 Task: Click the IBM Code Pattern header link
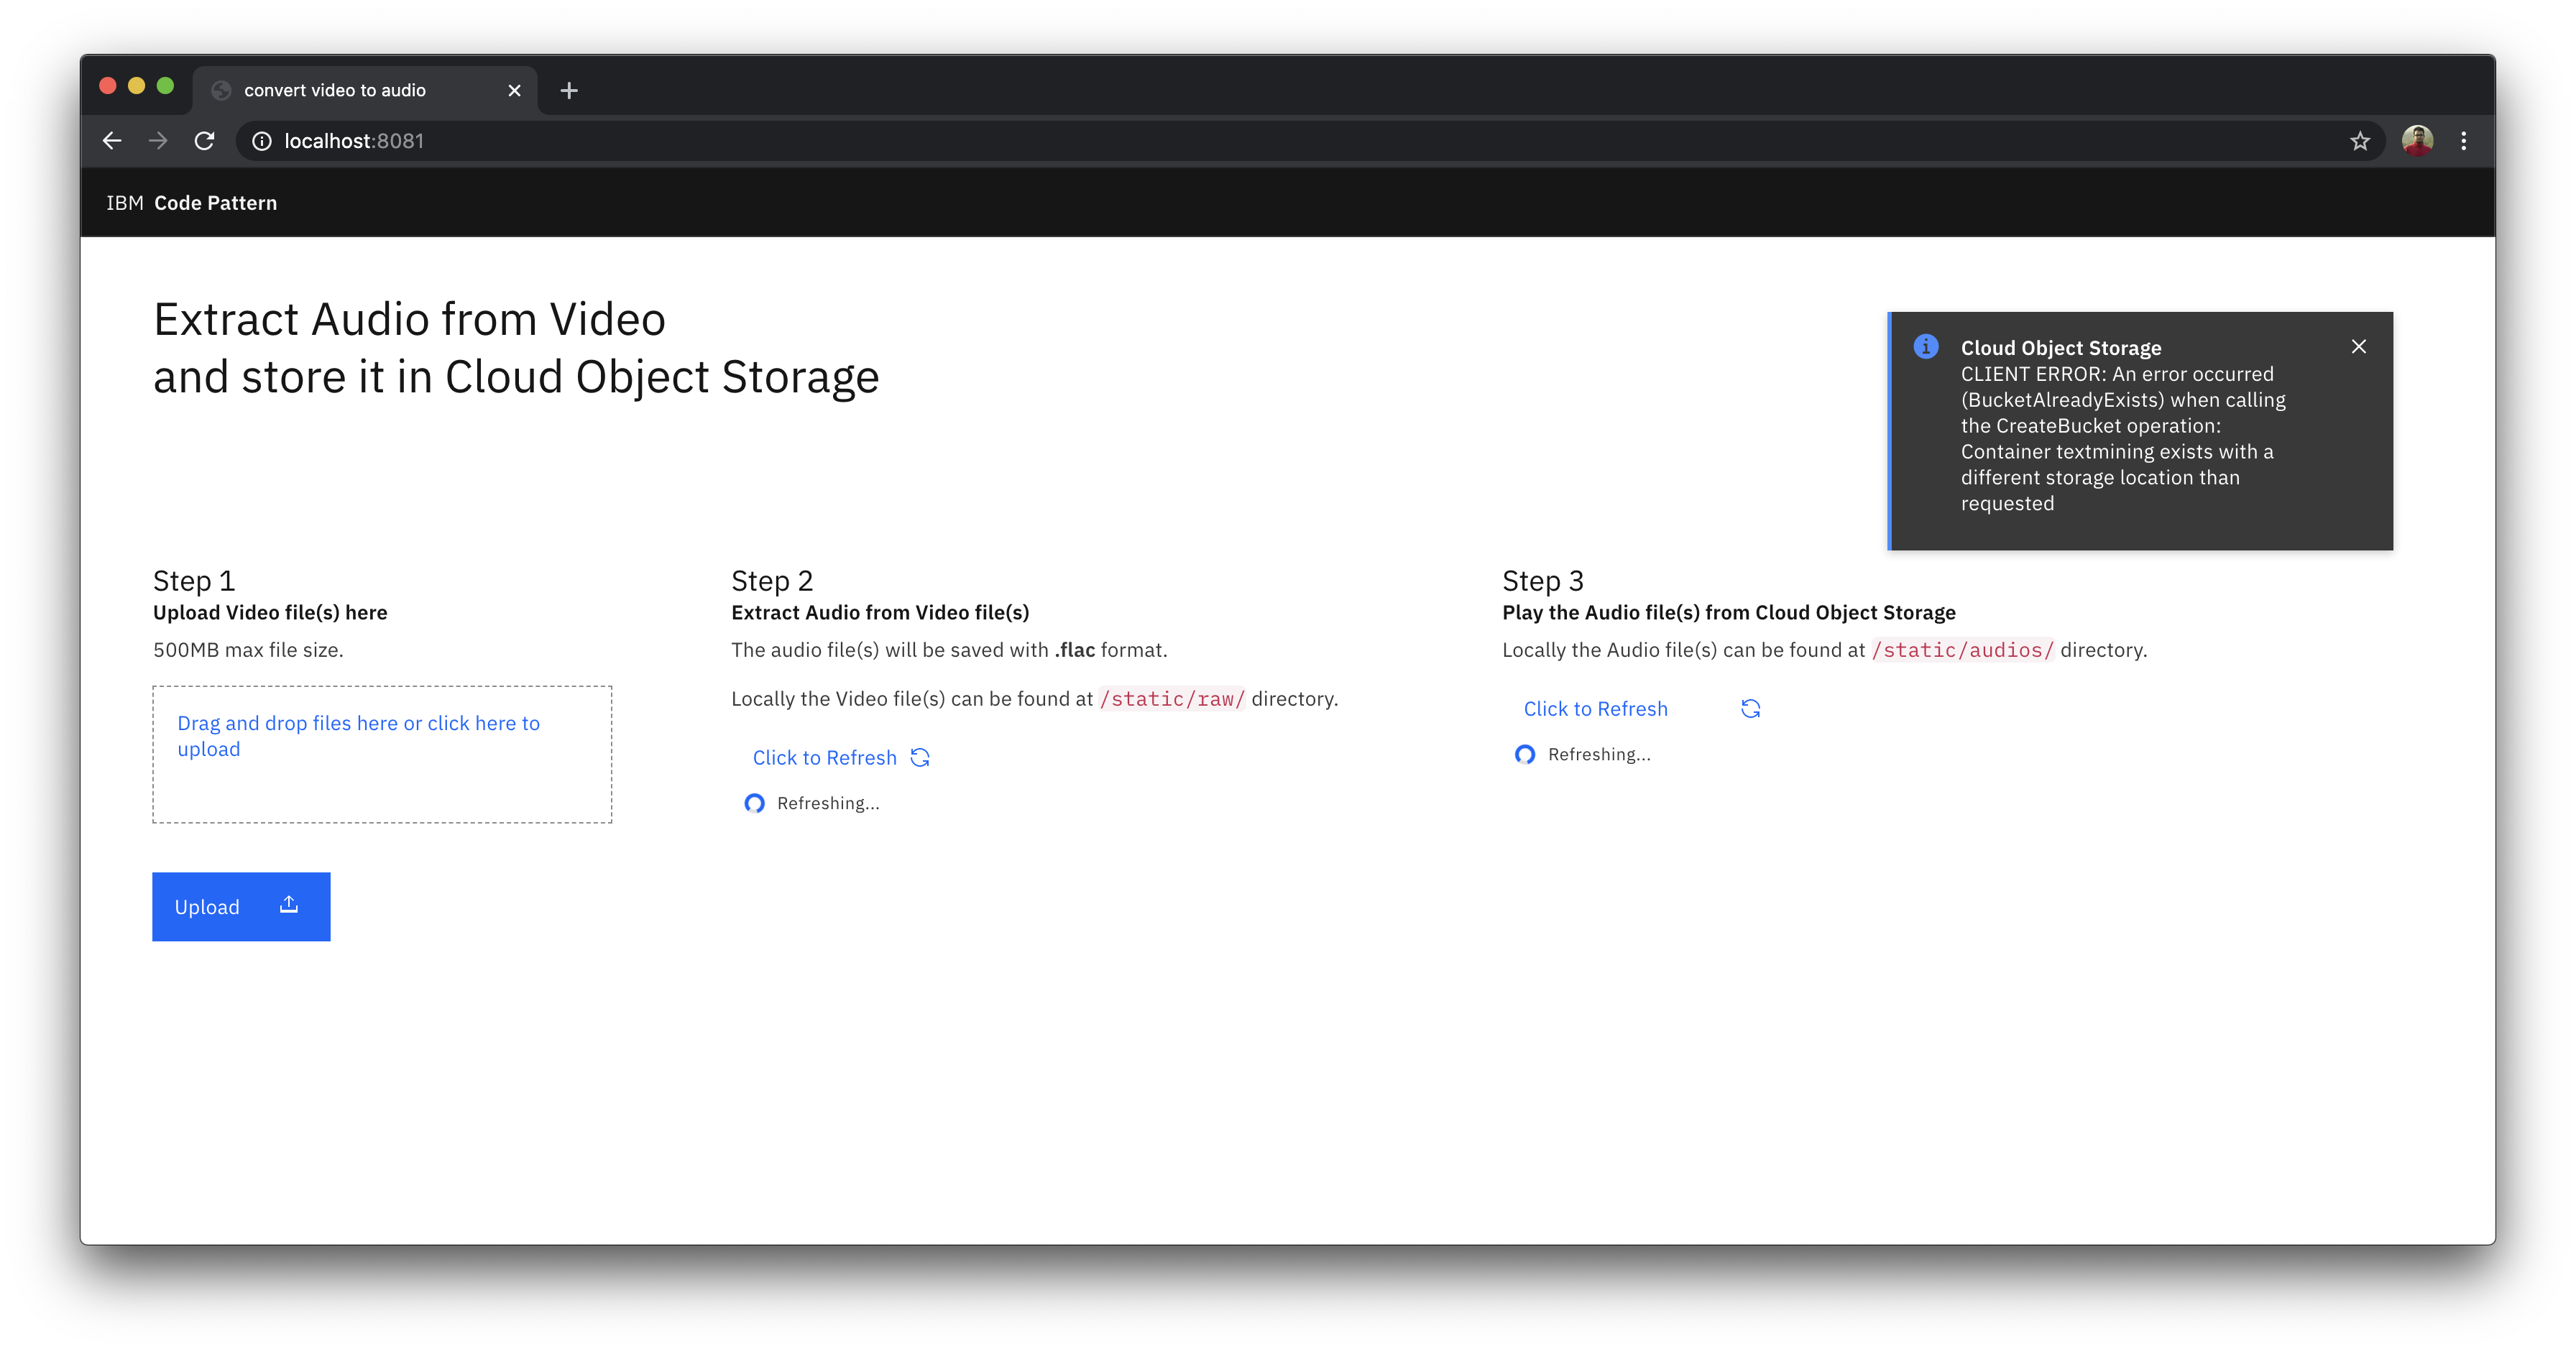[x=192, y=203]
